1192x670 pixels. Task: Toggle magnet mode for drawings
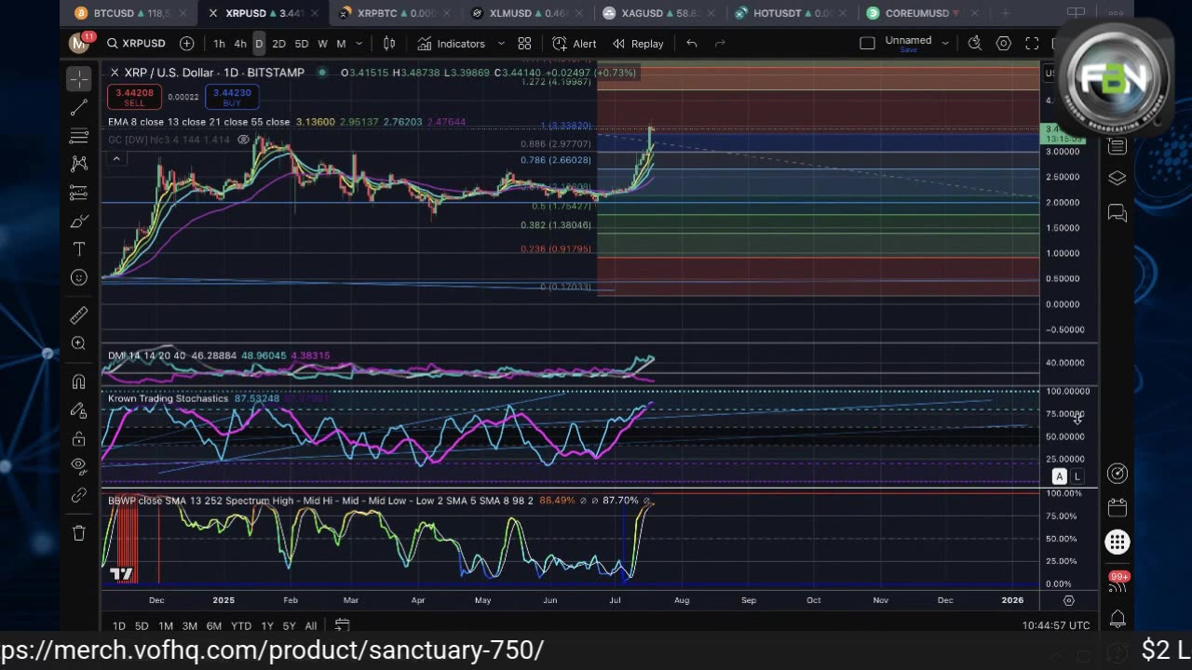pos(79,382)
